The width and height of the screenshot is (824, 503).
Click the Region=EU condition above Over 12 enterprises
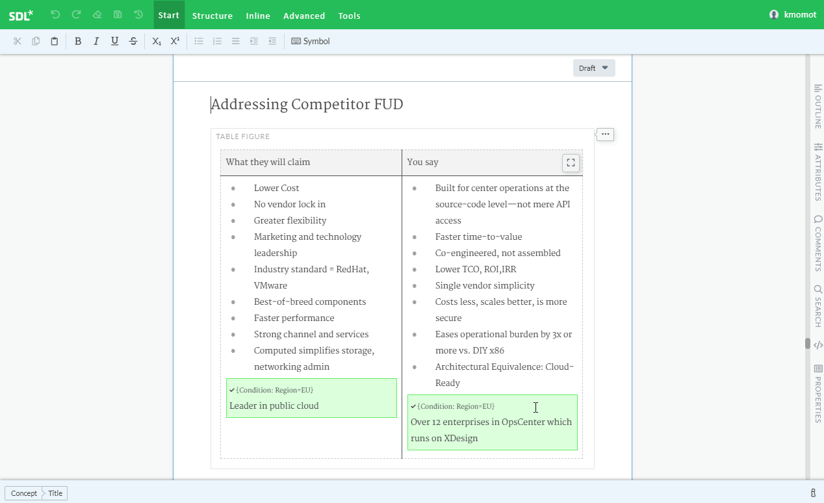coord(456,406)
